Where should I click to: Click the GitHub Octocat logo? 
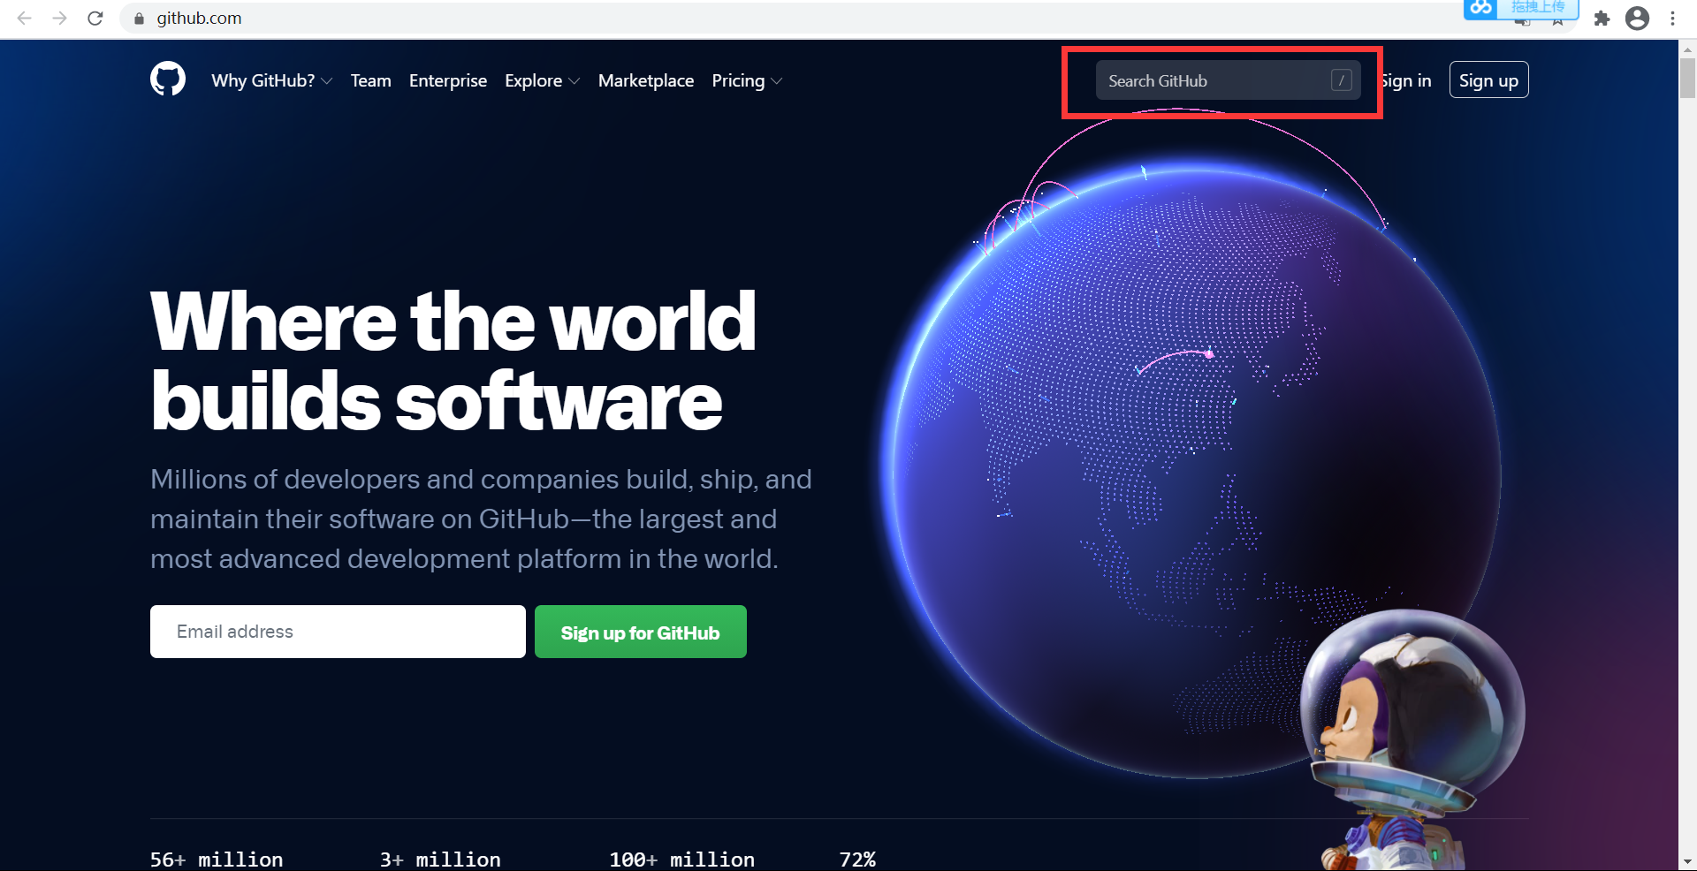[168, 79]
